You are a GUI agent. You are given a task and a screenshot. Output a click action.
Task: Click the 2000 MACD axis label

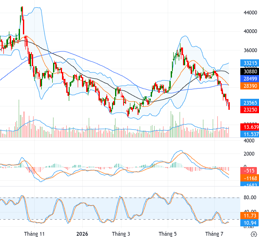249,154
